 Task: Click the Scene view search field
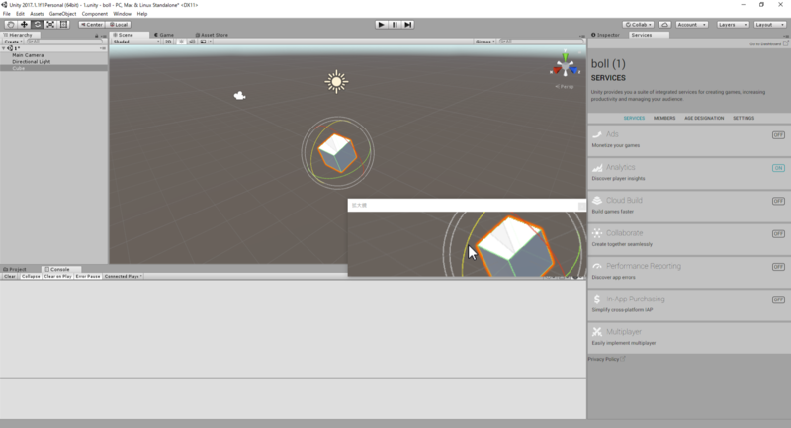click(541, 42)
